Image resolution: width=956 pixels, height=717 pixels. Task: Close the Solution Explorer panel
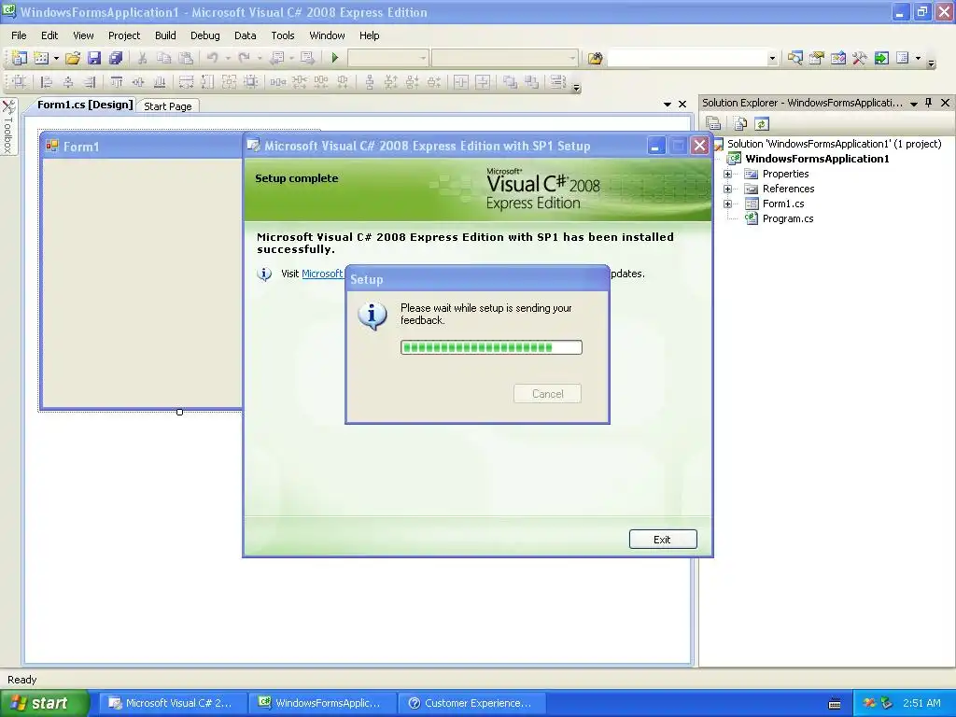[x=945, y=103]
